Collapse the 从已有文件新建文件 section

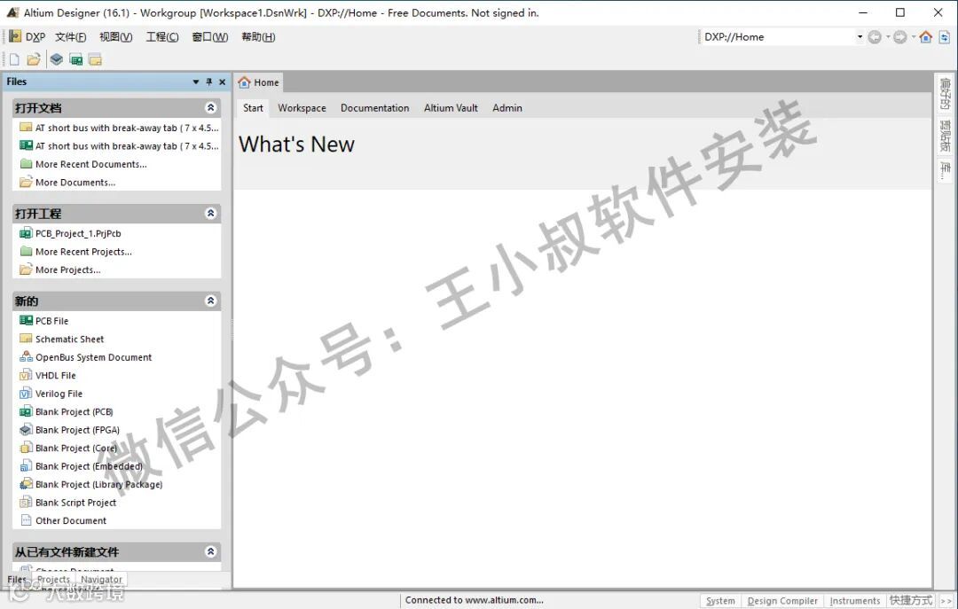[211, 551]
